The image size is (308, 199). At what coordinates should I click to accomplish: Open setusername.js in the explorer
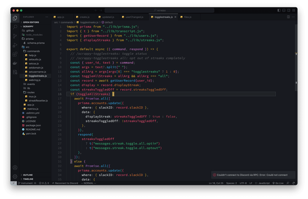coord(37,72)
